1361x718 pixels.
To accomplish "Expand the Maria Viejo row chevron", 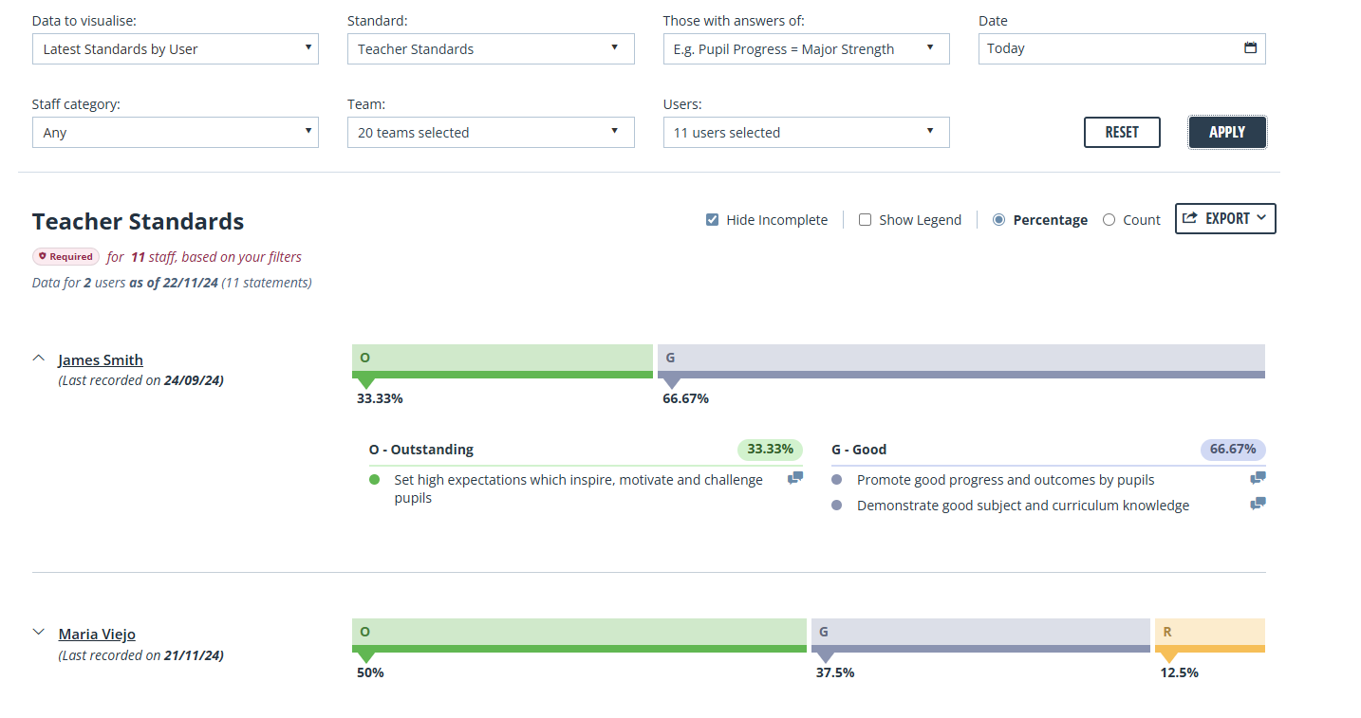I will tap(39, 632).
